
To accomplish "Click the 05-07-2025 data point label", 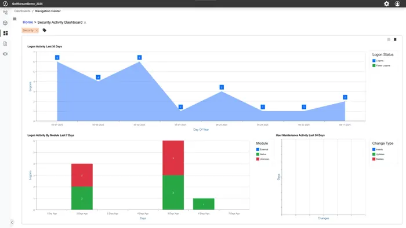I will pyautogui.click(x=57, y=58).
